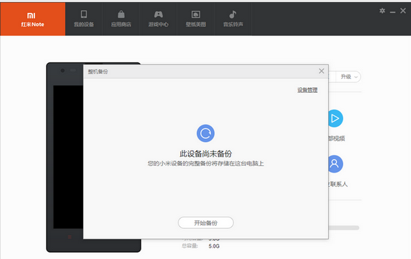Viewport: 411px width, 259px height.
Task: Open settings gear in title bar
Action: [x=382, y=11]
